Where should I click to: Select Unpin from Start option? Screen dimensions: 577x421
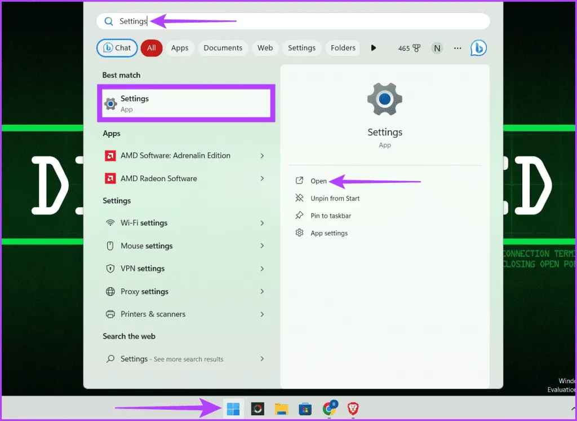click(335, 199)
